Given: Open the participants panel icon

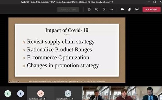Looking at the screenshot, I should 89,9.
